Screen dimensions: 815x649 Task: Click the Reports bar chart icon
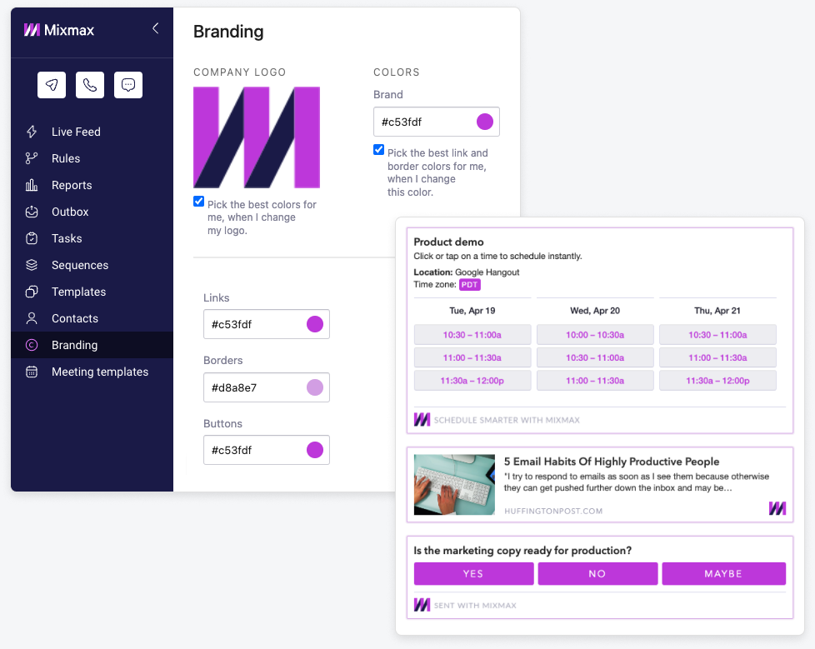[32, 185]
